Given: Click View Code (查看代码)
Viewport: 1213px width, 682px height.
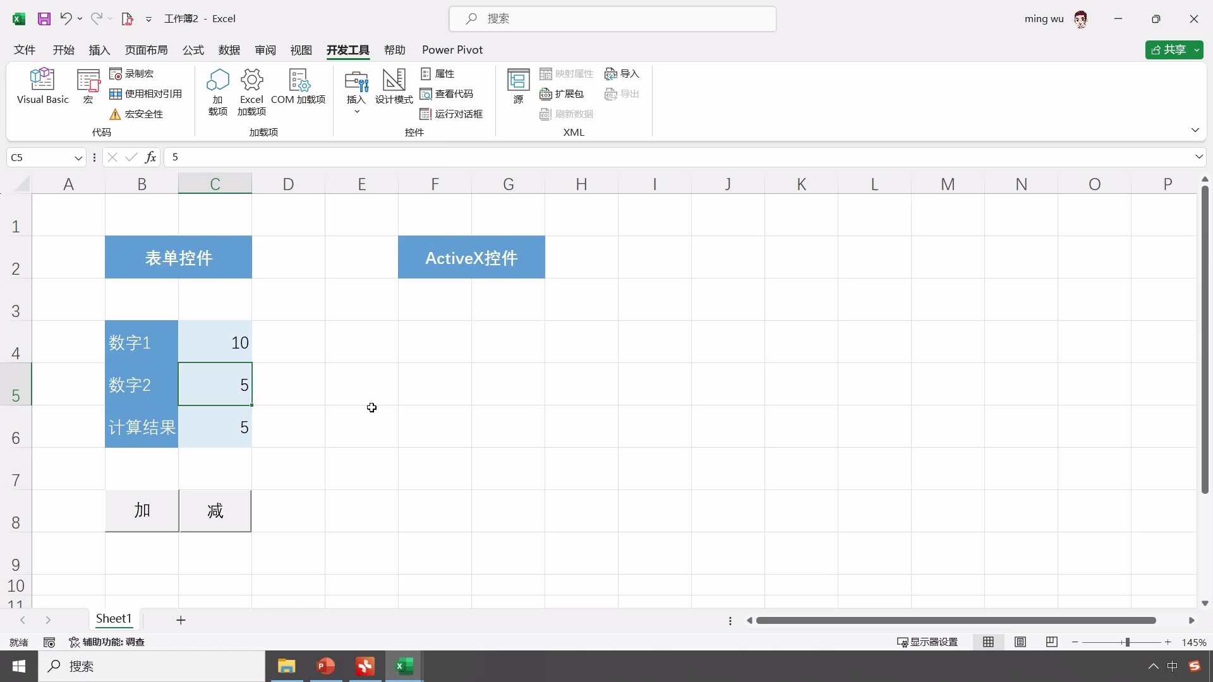Looking at the screenshot, I should tap(447, 94).
